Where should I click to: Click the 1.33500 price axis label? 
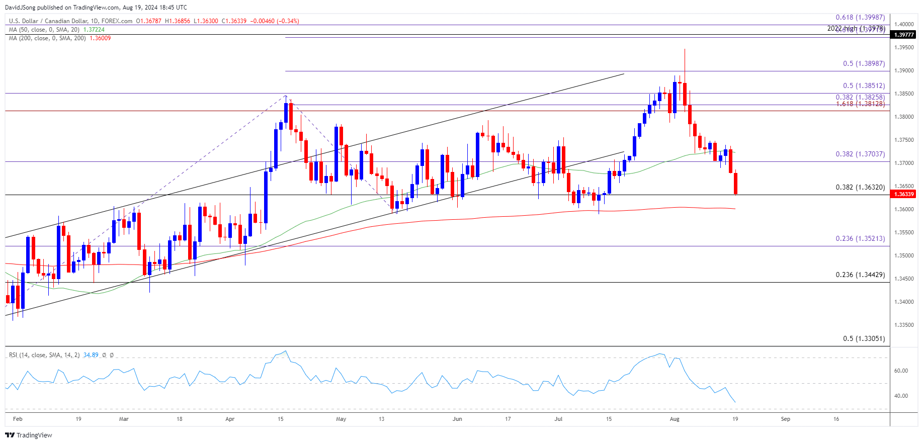click(904, 325)
